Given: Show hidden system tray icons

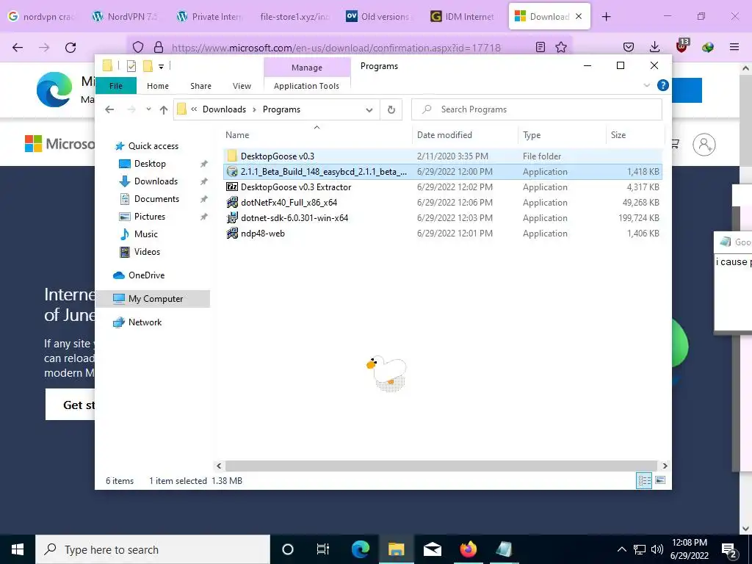Looking at the screenshot, I should (621, 549).
